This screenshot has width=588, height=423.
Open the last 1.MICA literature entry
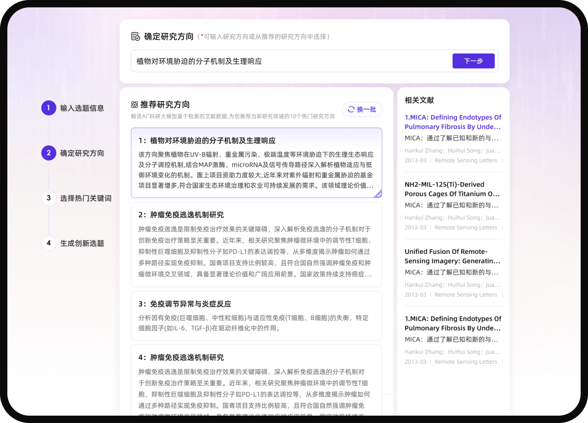click(x=453, y=323)
